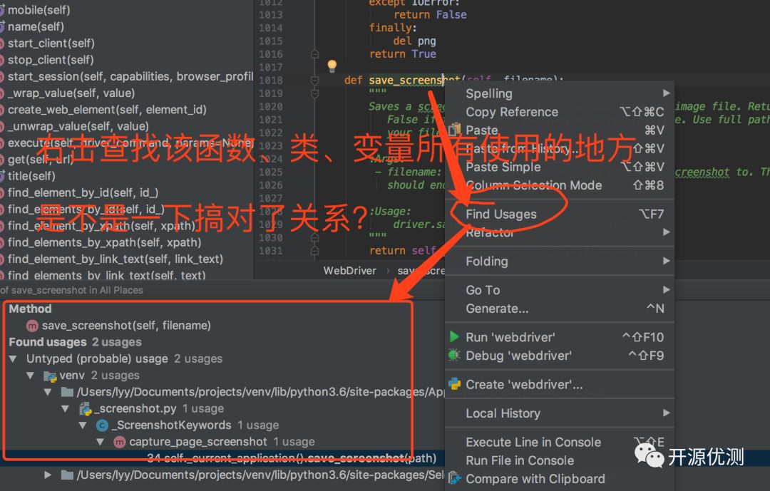Image resolution: width=770 pixels, height=491 pixels.
Task: Choose Paste from the context menu
Action: tap(560, 130)
